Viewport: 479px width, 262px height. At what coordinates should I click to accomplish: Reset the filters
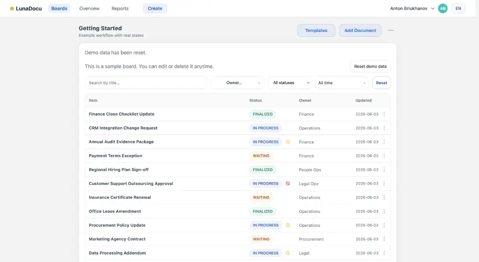tap(382, 83)
